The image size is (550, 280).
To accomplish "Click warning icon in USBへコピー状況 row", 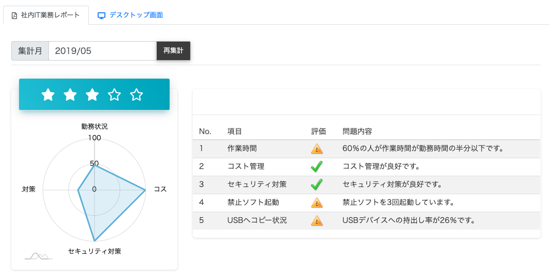I will click(317, 220).
